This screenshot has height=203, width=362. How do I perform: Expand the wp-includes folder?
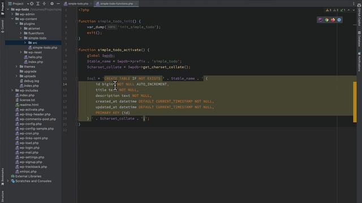(12, 90)
